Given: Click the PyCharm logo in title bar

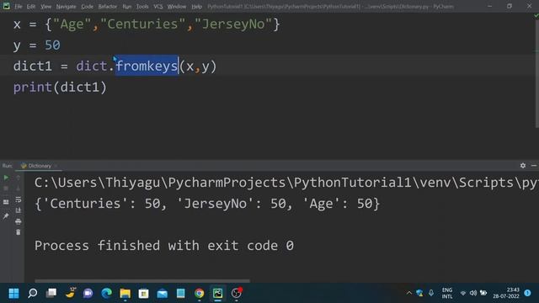Looking at the screenshot, I should point(6,6).
